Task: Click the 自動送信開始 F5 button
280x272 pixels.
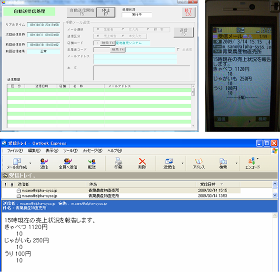Action: pyautogui.click(x=82, y=12)
